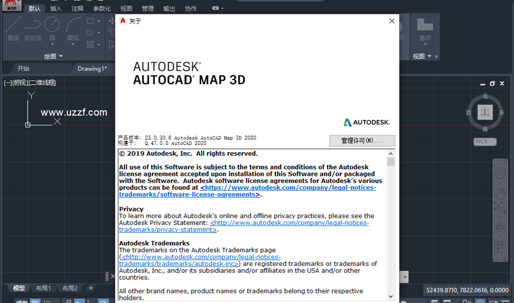
Task: Select the Circle (圆) tool
Action: [x=52, y=29]
